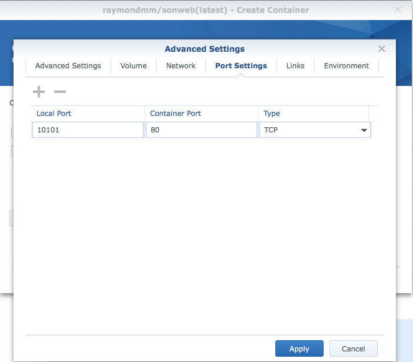This screenshot has width=413, height=362.
Task: Close the Advanced Settings dialog
Action: [382, 49]
